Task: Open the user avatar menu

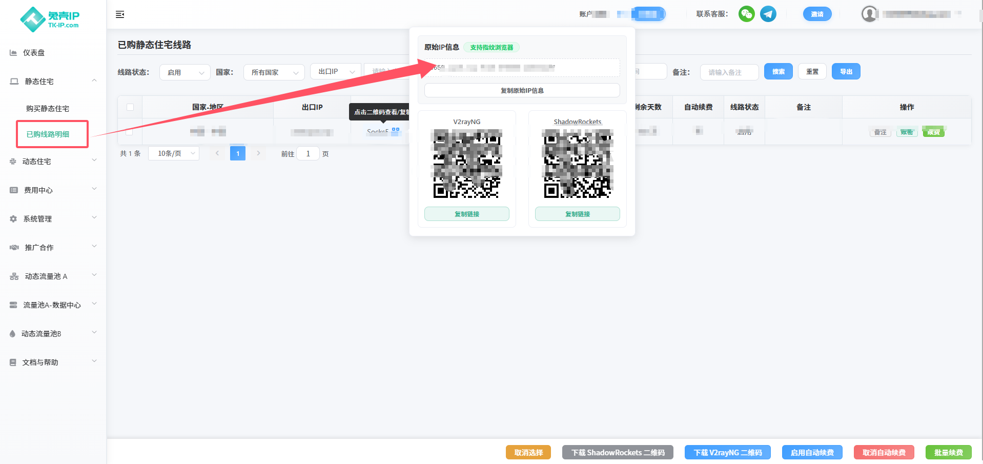Action: pyautogui.click(x=869, y=14)
